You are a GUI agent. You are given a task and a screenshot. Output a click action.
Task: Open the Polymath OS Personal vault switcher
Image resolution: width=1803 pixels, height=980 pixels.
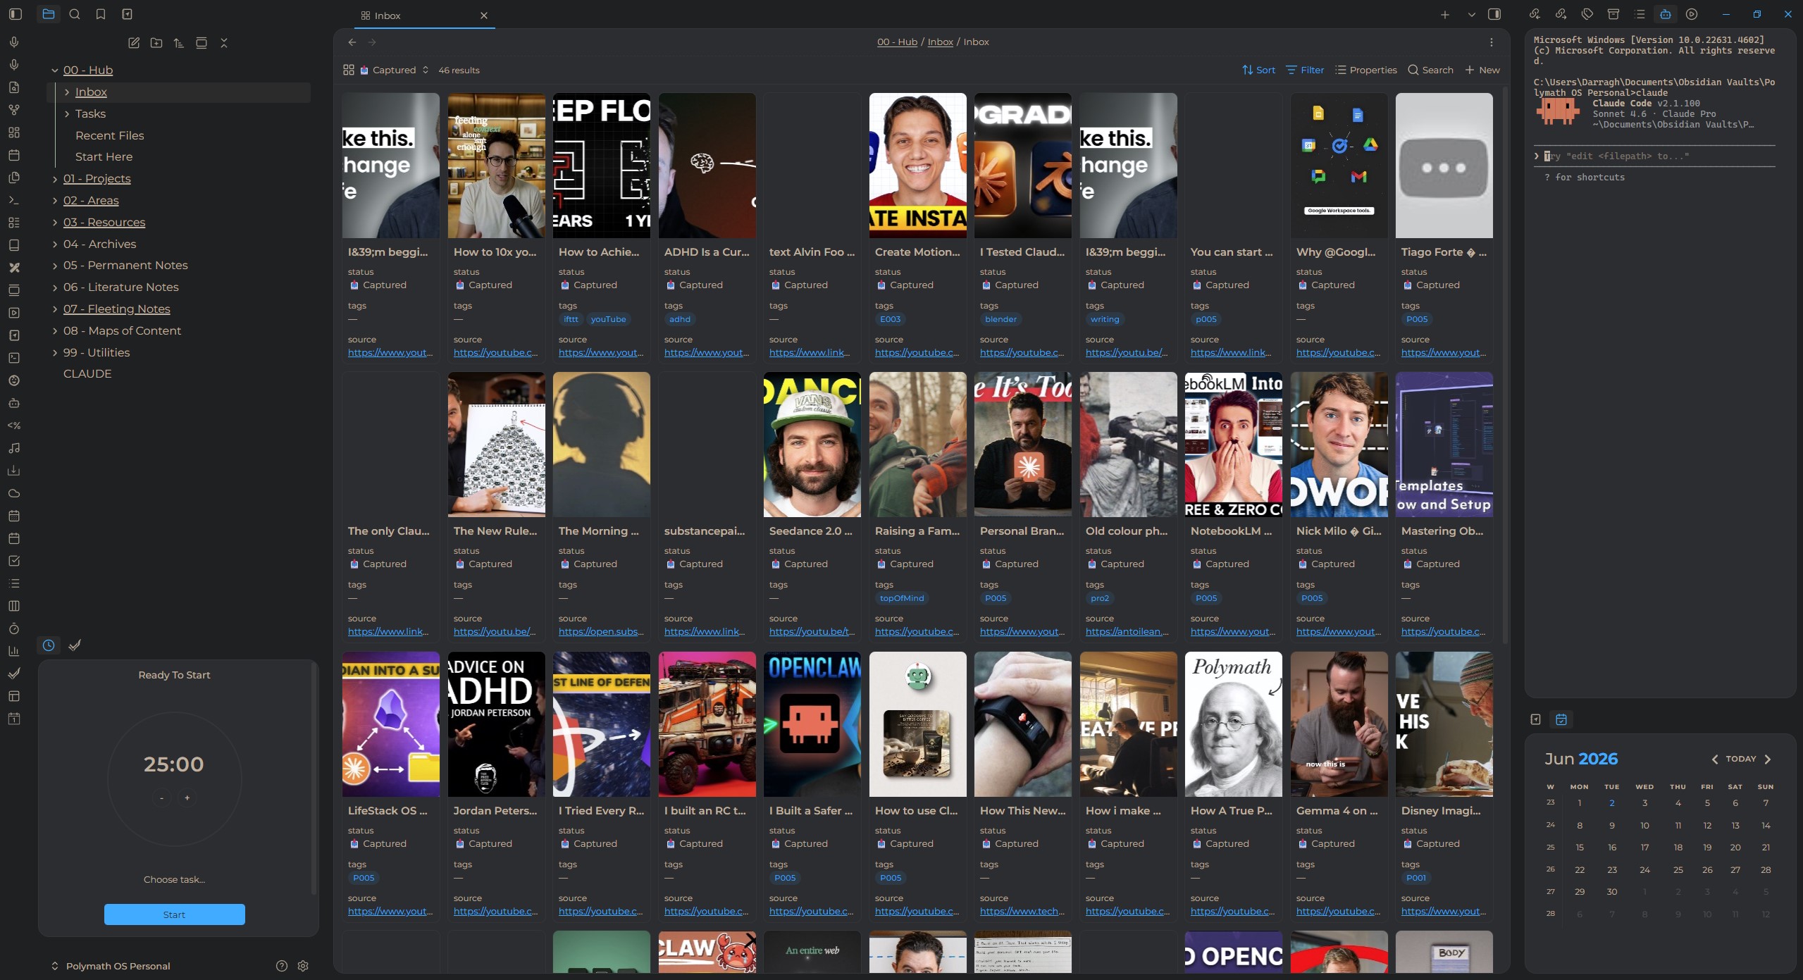(110, 966)
